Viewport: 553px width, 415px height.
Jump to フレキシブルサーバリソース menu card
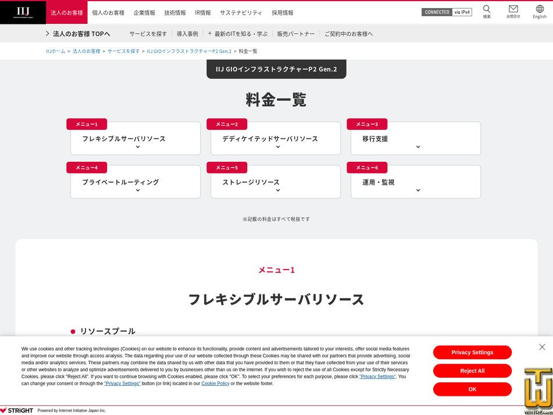pyautogui.click(x=135, y=139)
